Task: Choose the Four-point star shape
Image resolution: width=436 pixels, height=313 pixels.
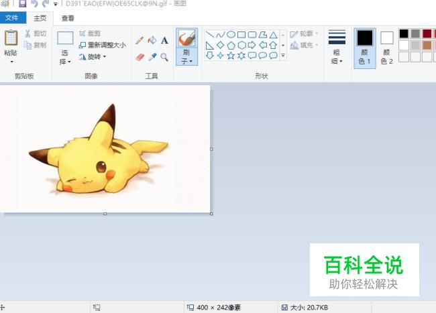Action: pos(221,56)
